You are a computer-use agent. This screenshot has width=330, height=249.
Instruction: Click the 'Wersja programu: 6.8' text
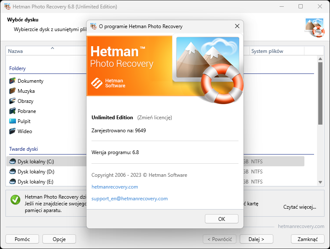pos(115,152)
